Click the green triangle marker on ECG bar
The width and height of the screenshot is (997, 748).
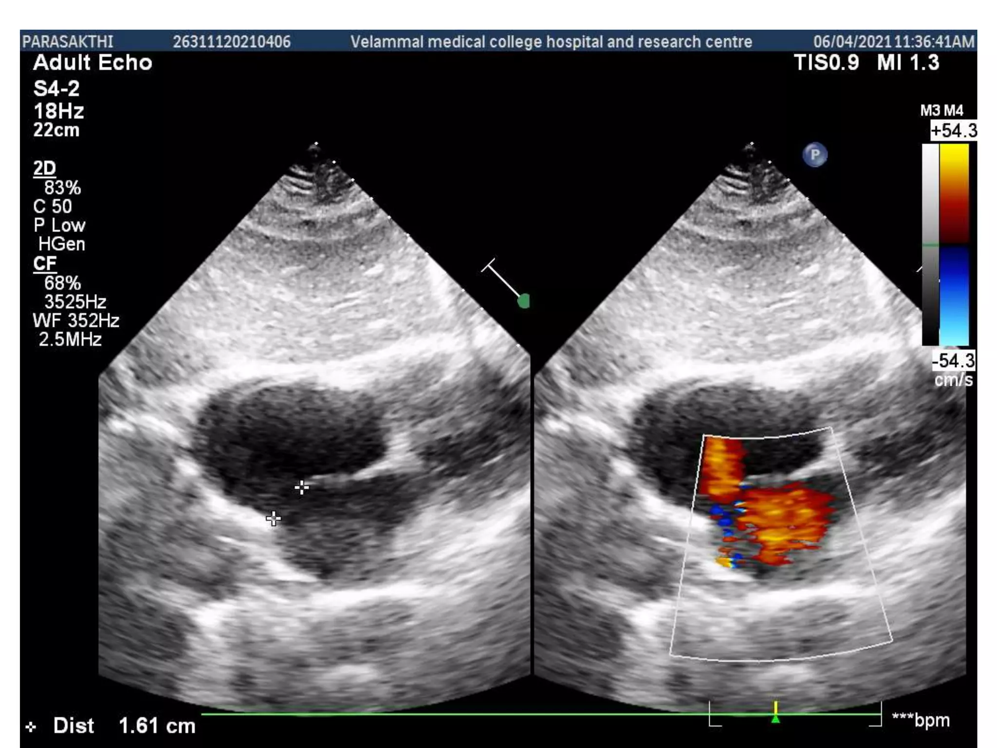point(775,719)
